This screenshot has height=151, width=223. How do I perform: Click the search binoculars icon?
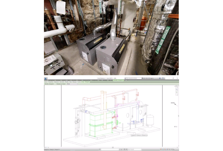click(143, 78)
